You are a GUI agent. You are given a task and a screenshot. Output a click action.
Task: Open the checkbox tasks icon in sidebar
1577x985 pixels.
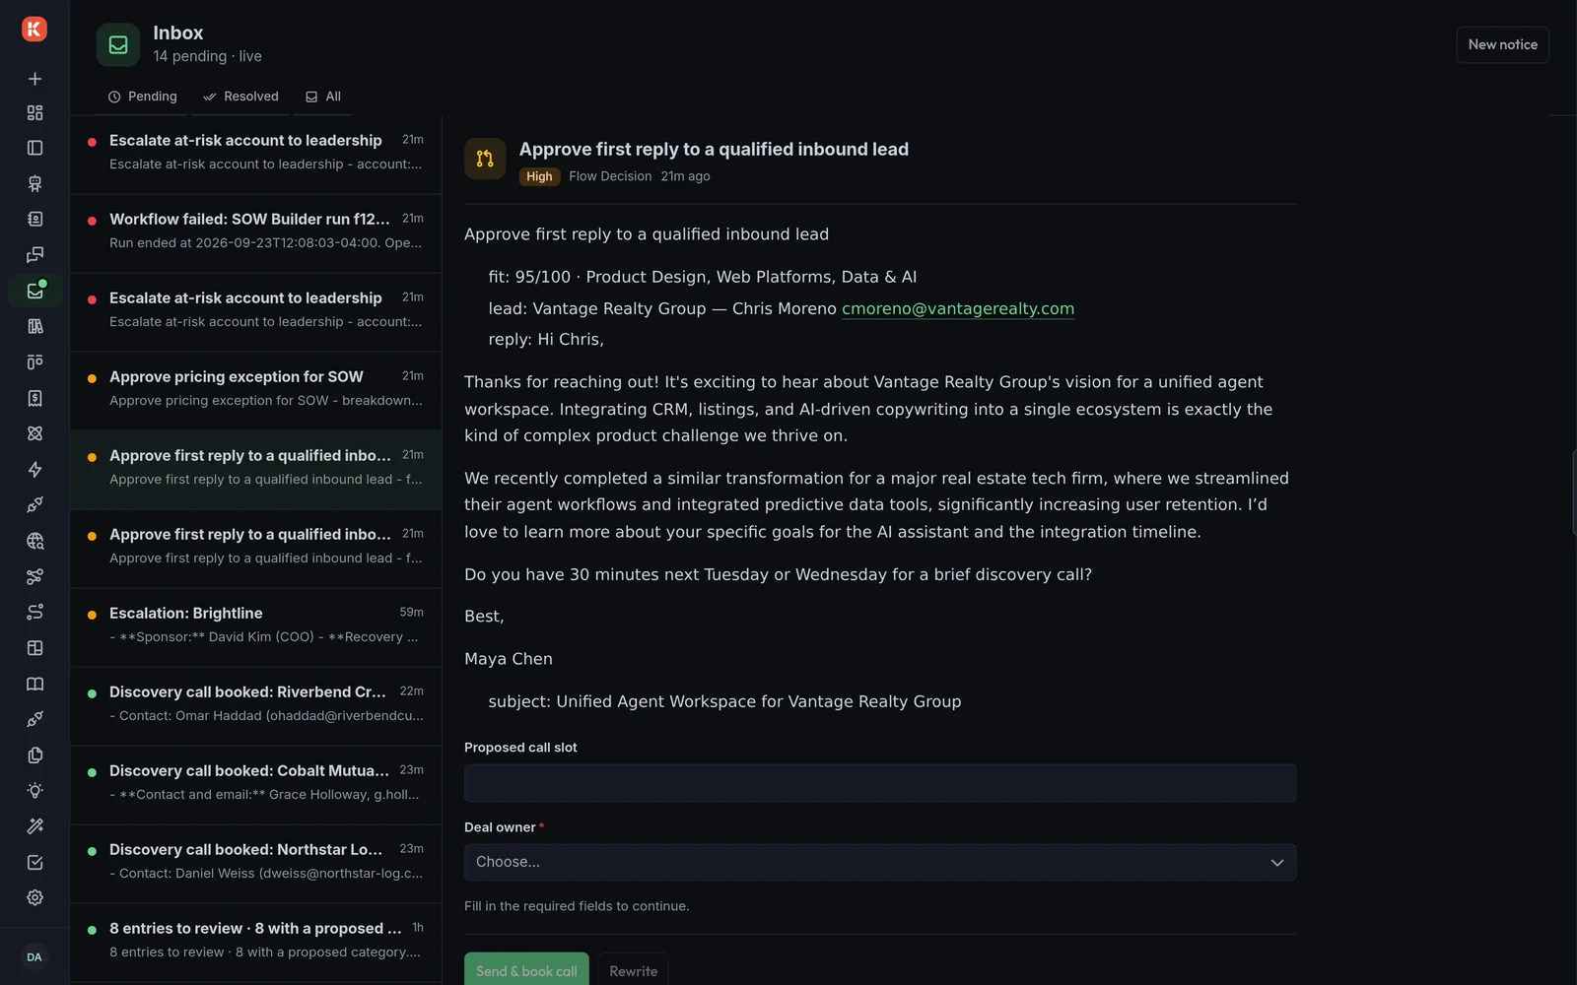[34, 862]
